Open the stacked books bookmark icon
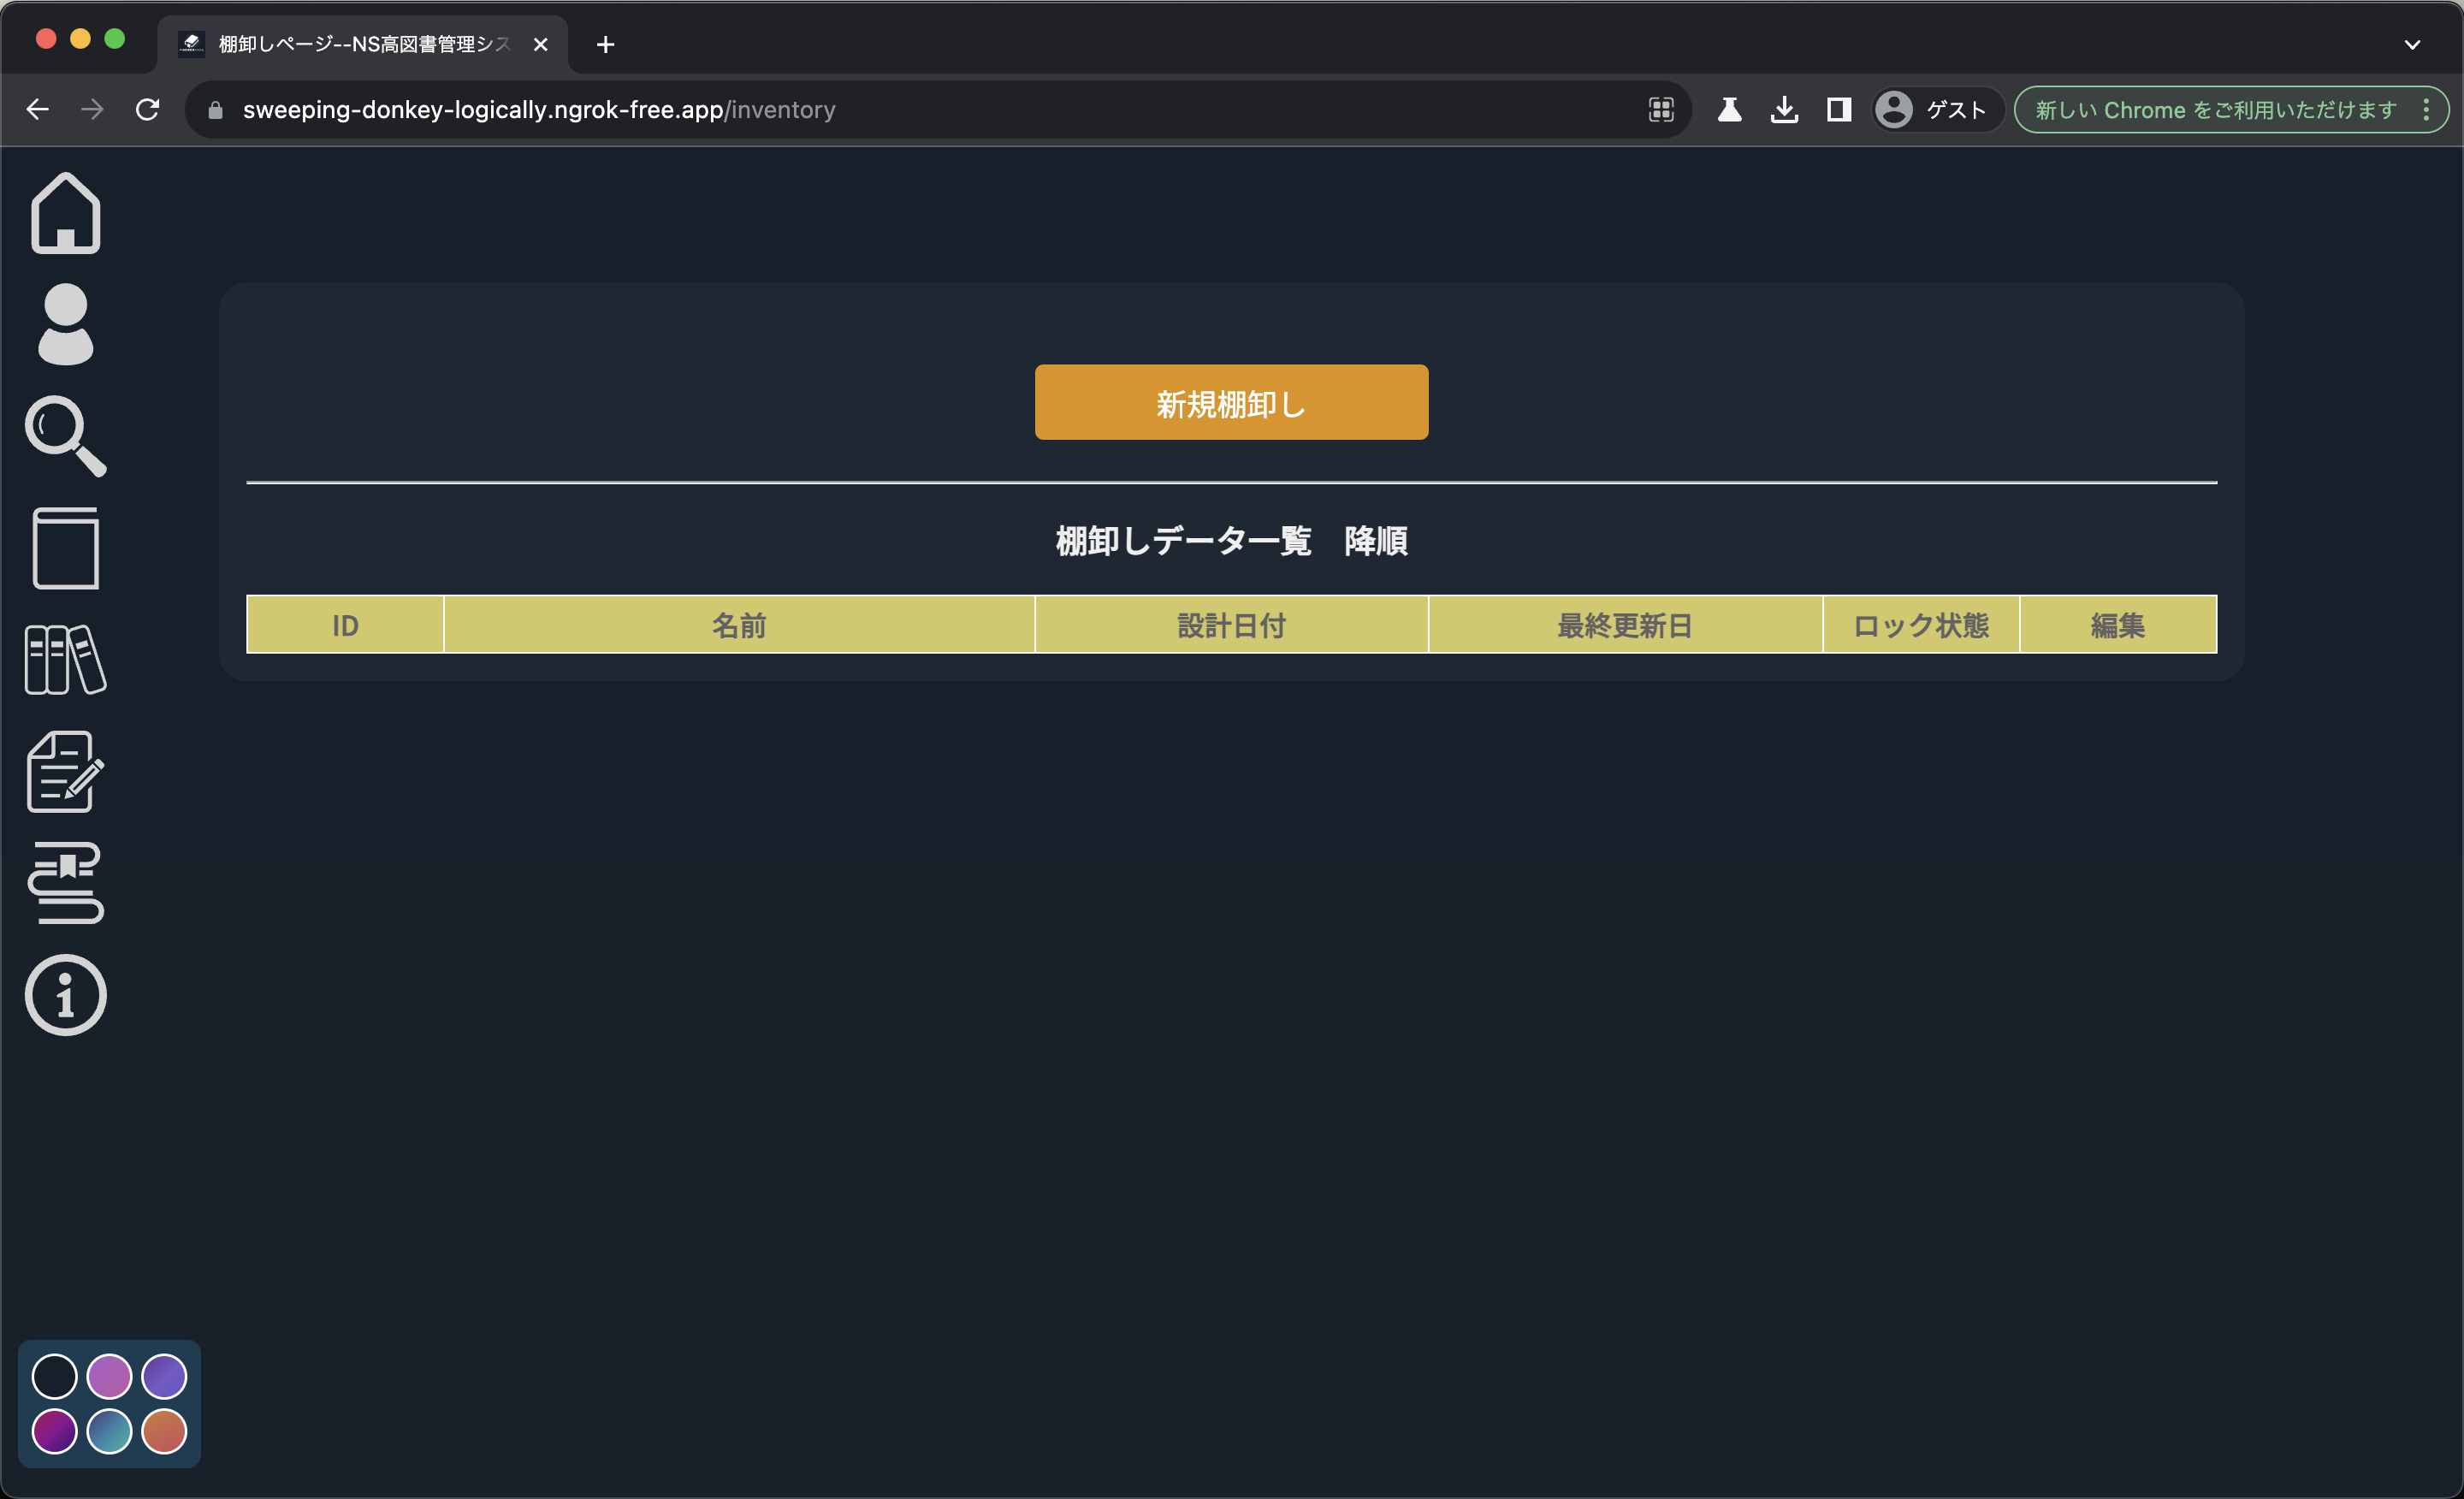The height and width of the screenshot is (1499, 2464). 66,883
